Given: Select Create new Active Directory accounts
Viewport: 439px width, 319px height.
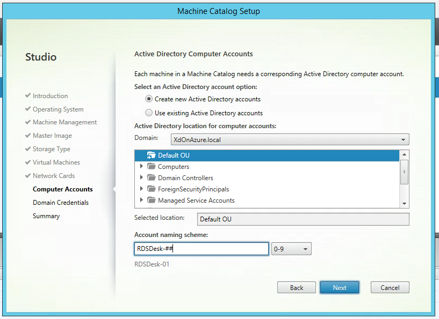Looking at the screenshot, I should point(149,99).
